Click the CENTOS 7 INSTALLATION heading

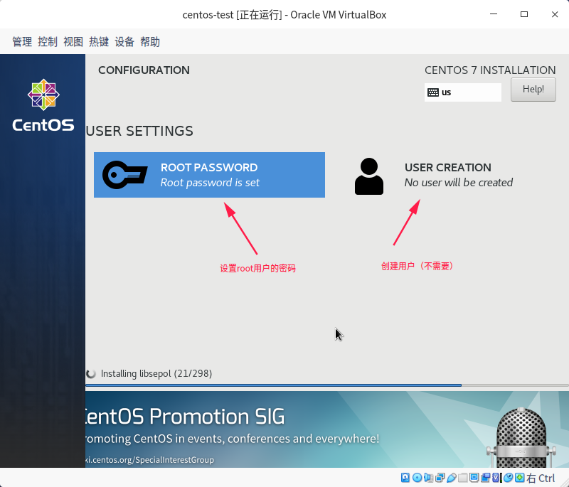(x=490, y=70)
